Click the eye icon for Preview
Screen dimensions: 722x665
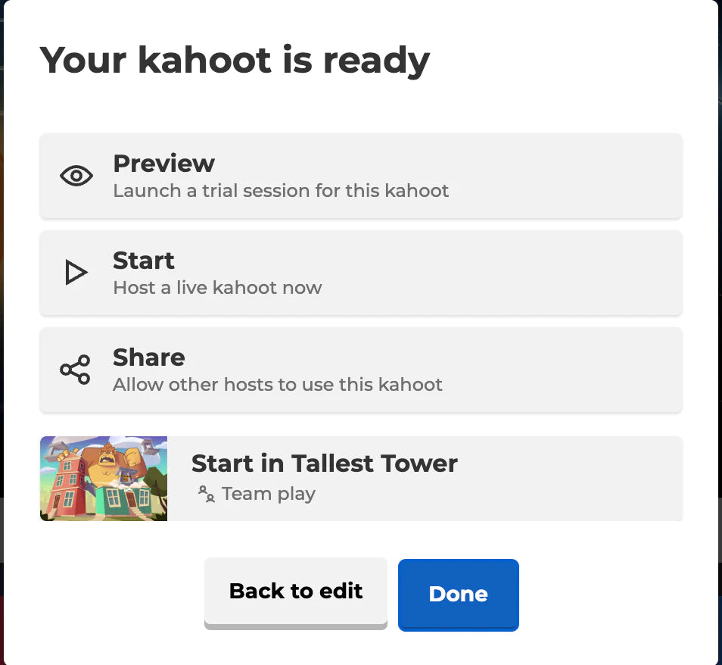click(76, 176)
